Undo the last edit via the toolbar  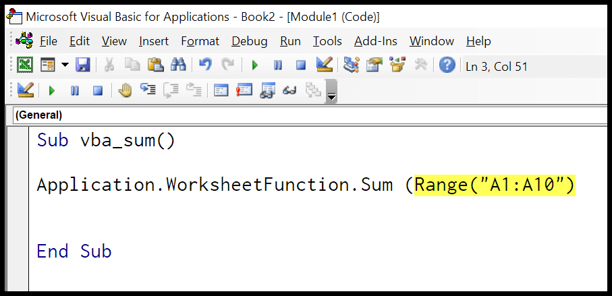[x=205, y=65]
